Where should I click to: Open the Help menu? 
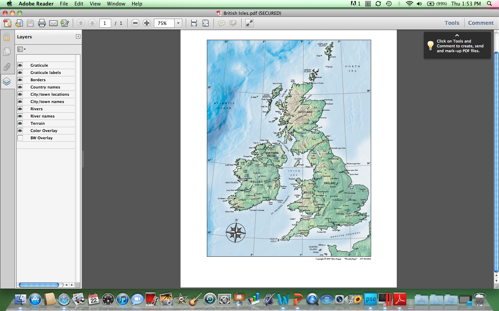137,4
